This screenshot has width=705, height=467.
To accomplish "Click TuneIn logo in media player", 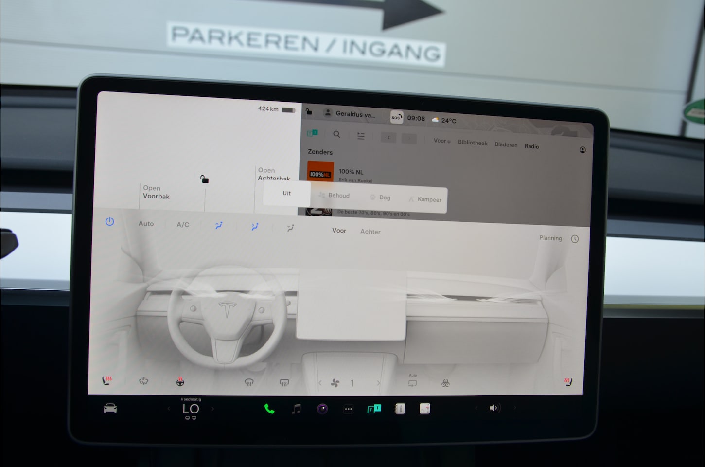I will pos(312,133).
